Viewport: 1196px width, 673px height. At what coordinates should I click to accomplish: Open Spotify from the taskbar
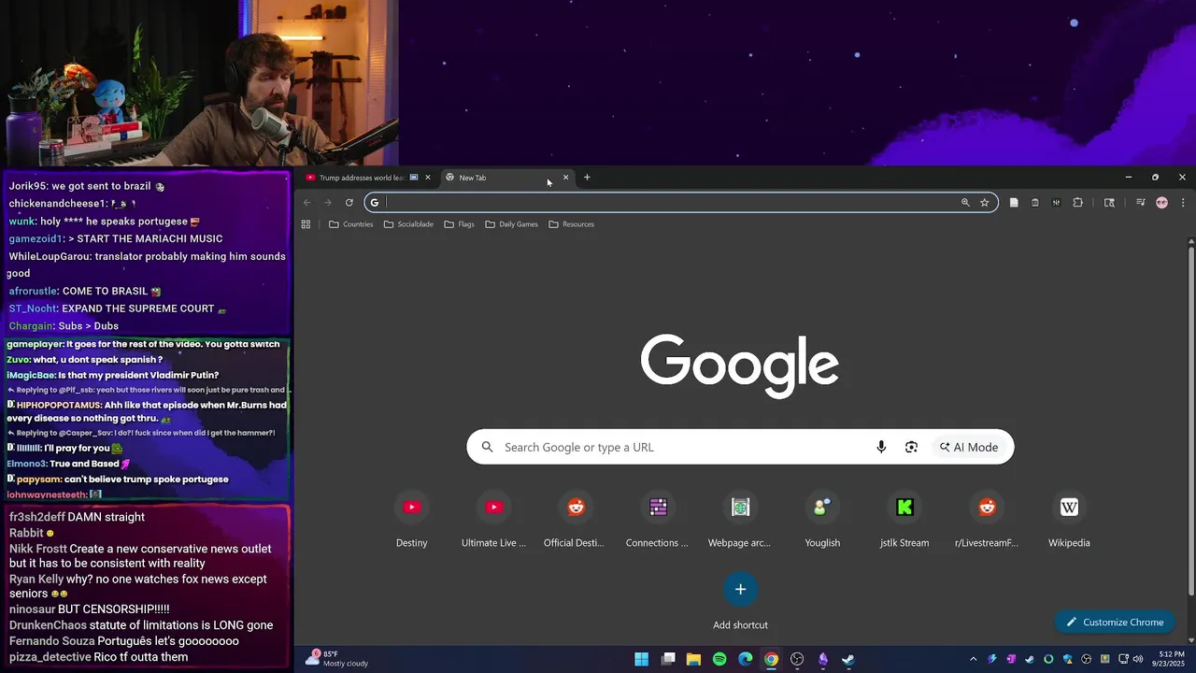coord(719,659)
